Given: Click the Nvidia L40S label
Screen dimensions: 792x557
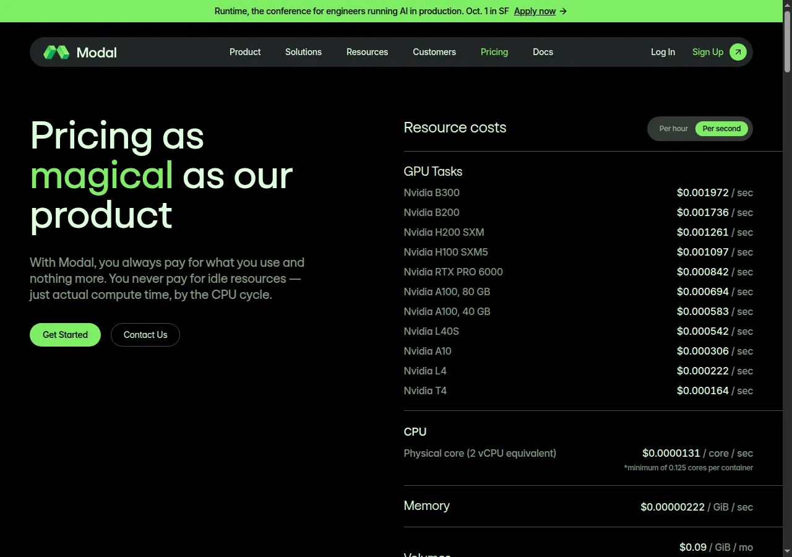Looking at the screenshot, I should click(x=431, y=331).
